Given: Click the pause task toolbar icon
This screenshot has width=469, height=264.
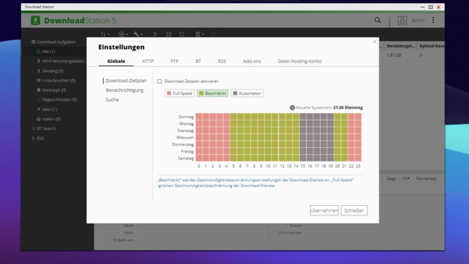Looking at the screenshot, I should click(x=169, y=34).
